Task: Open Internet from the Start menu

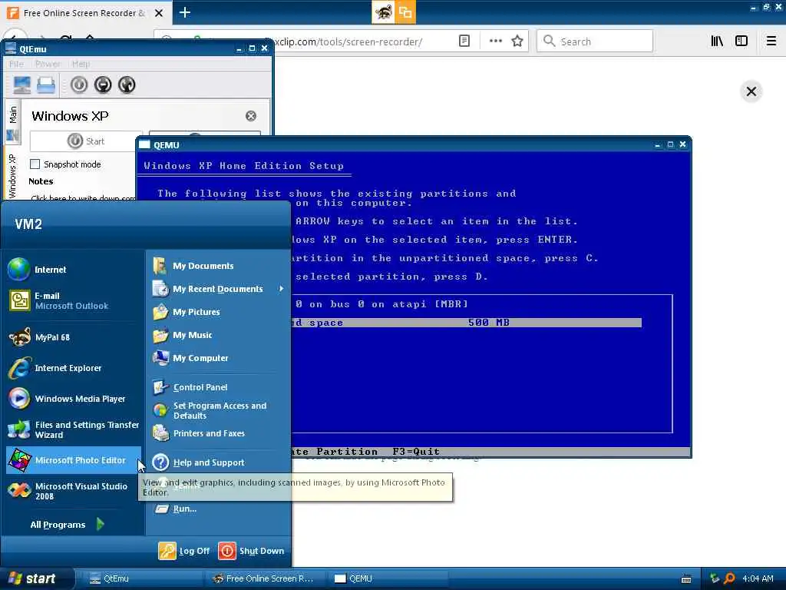Action: coord(74,270)
